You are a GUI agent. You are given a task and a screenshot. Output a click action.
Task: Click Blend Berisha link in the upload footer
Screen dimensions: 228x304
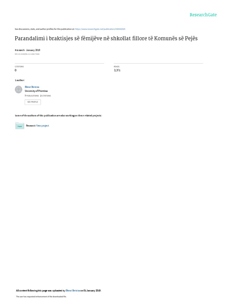(x=73, y=291)
